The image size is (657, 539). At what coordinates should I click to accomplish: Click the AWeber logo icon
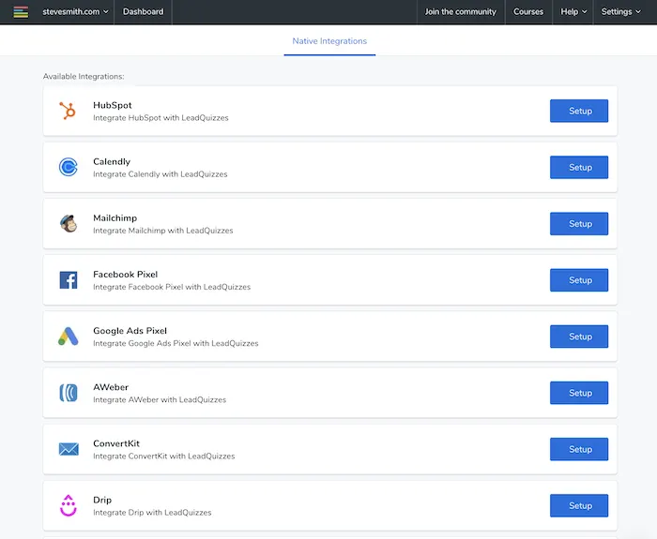click(x=69, y=393)
